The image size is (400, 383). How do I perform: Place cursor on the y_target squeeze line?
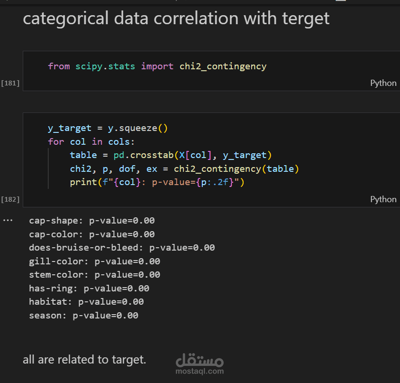click(x=108, y=128)
